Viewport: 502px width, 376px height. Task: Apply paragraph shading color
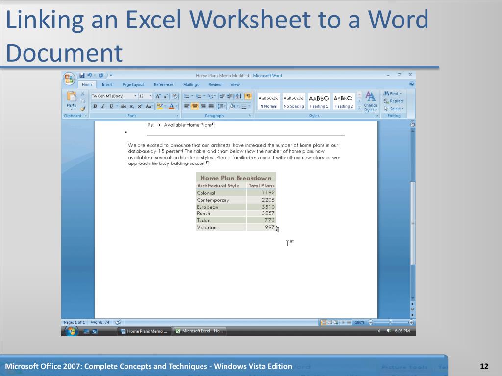click(x=232, y=106)
